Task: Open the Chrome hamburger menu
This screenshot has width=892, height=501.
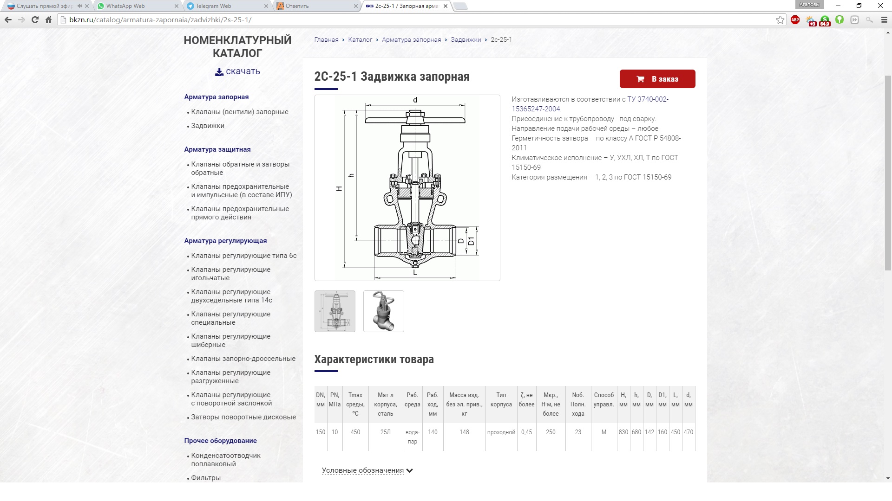Action: [884, 20]
